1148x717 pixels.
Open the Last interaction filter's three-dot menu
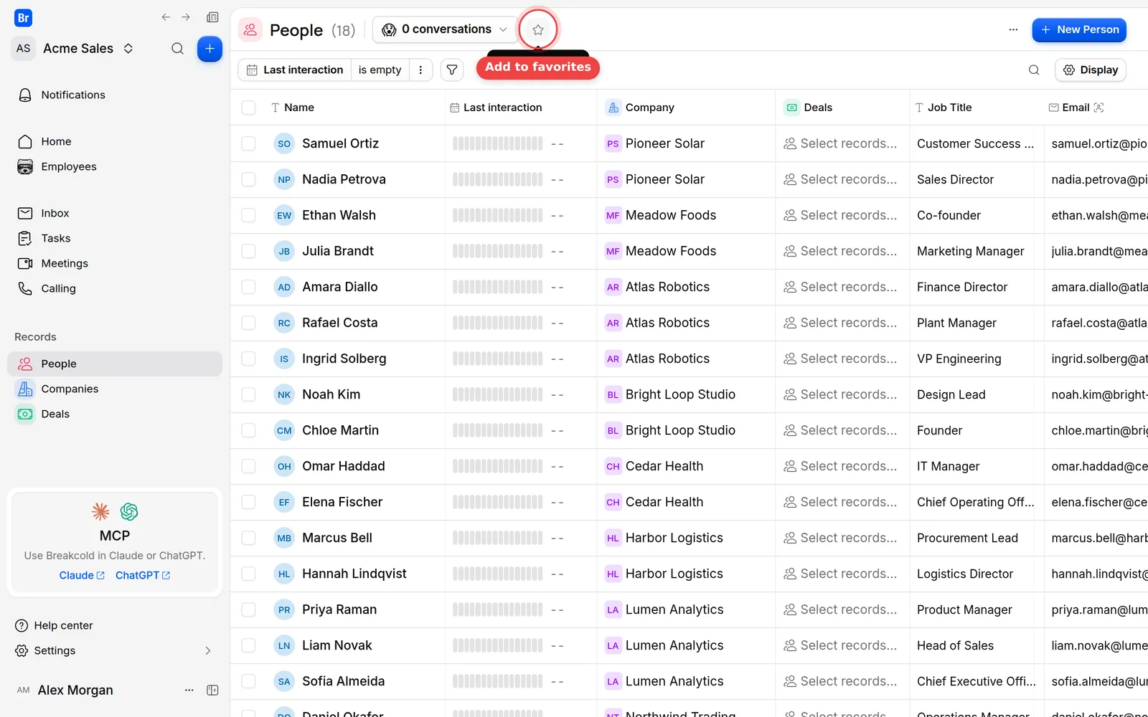pos(420,70)
